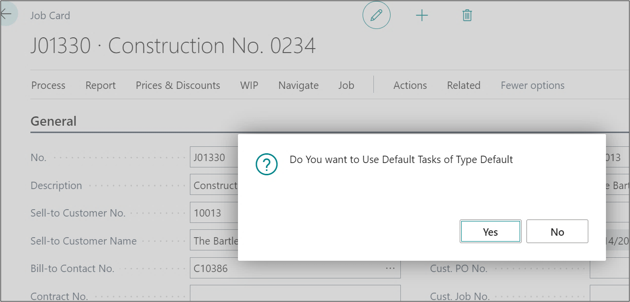This screenshot has height=302, width=630.
Task: Open the Navigate menu
Action: [x=298, y=85]
